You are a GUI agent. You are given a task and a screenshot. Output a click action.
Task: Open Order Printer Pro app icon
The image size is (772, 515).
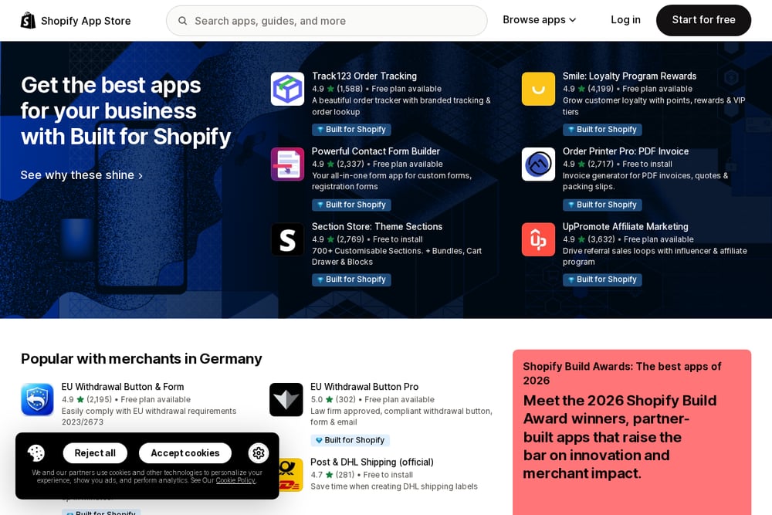click(x=538, y=164)
